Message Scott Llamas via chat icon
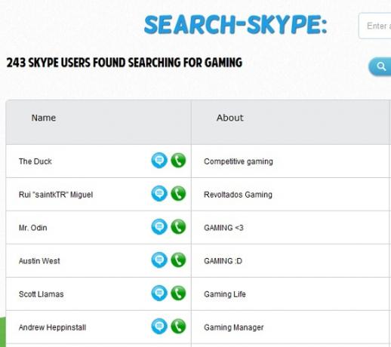Viewport: 391px width, 347px height. point(159,293)
